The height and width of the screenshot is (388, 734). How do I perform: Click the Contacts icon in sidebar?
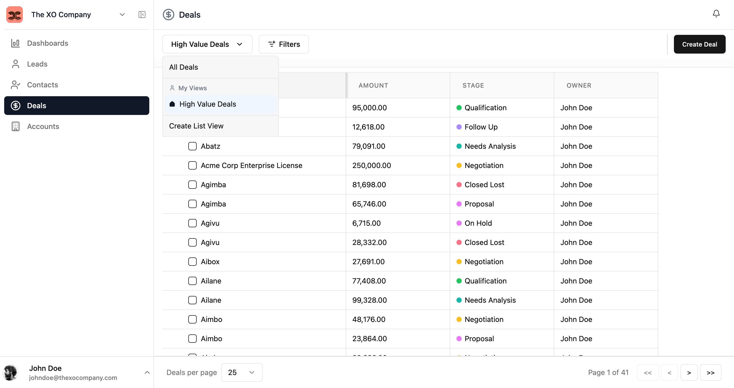pyautogui.click(x=15, y=85)
